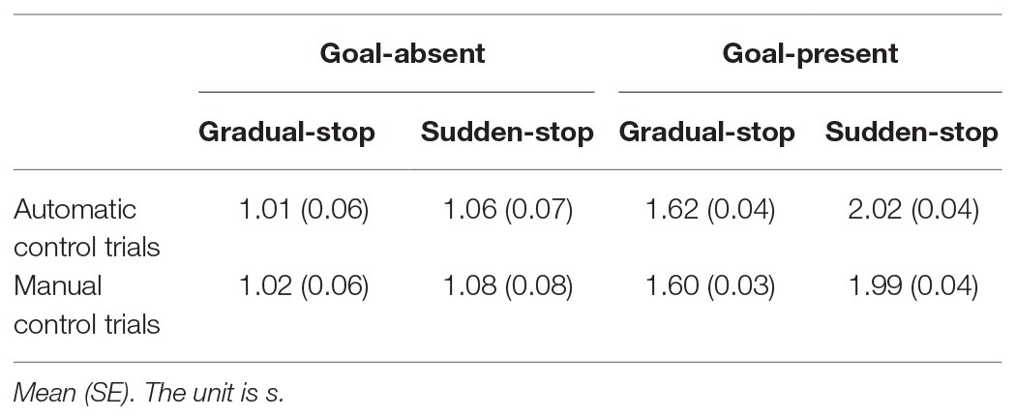The image size is (1016, 417).
Task: Click the horizontal rule under Goal-present
Action: pos(810,93)
